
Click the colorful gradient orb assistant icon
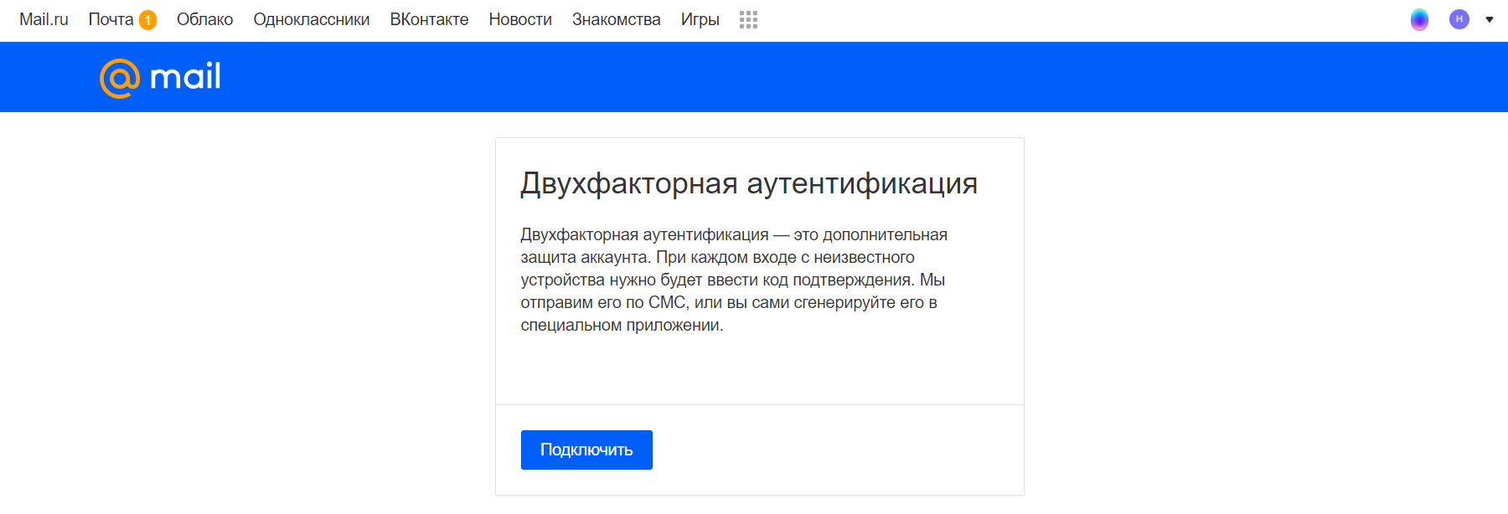[1419, 19]
